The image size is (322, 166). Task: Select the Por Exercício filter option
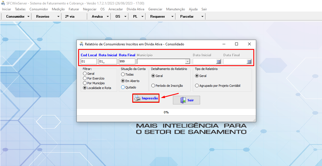pyautogui.click(x=85, y=78)
